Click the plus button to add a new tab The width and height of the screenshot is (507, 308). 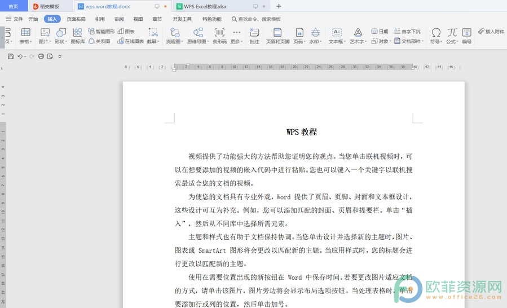pyautogui.click(x=279, y=6)
